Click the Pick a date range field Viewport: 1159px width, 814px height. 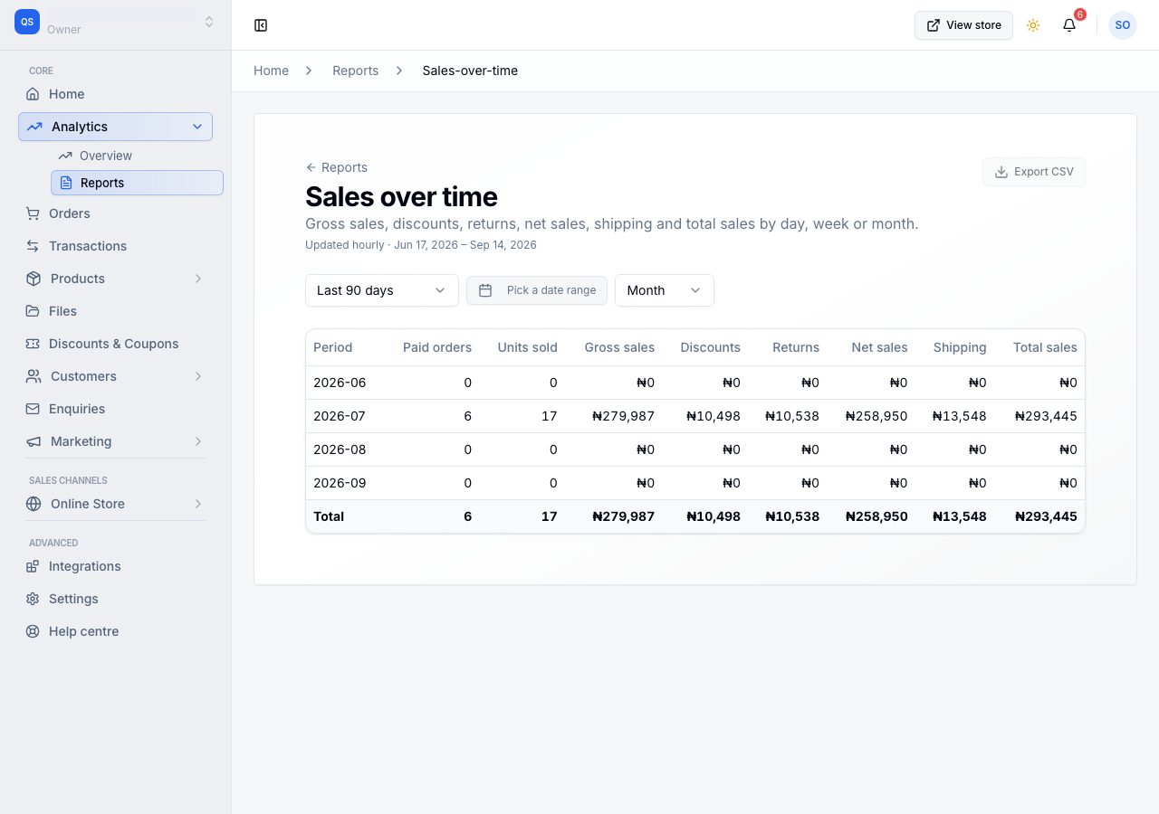pos(537,290)
